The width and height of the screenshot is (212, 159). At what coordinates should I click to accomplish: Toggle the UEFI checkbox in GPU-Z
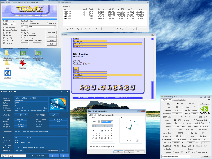tap(204, 117)
